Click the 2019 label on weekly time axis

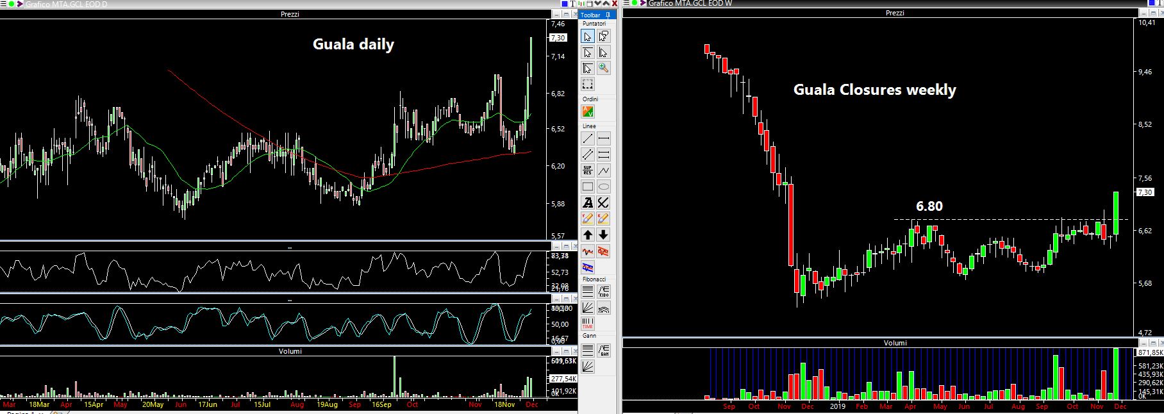(x=838, y=406)
